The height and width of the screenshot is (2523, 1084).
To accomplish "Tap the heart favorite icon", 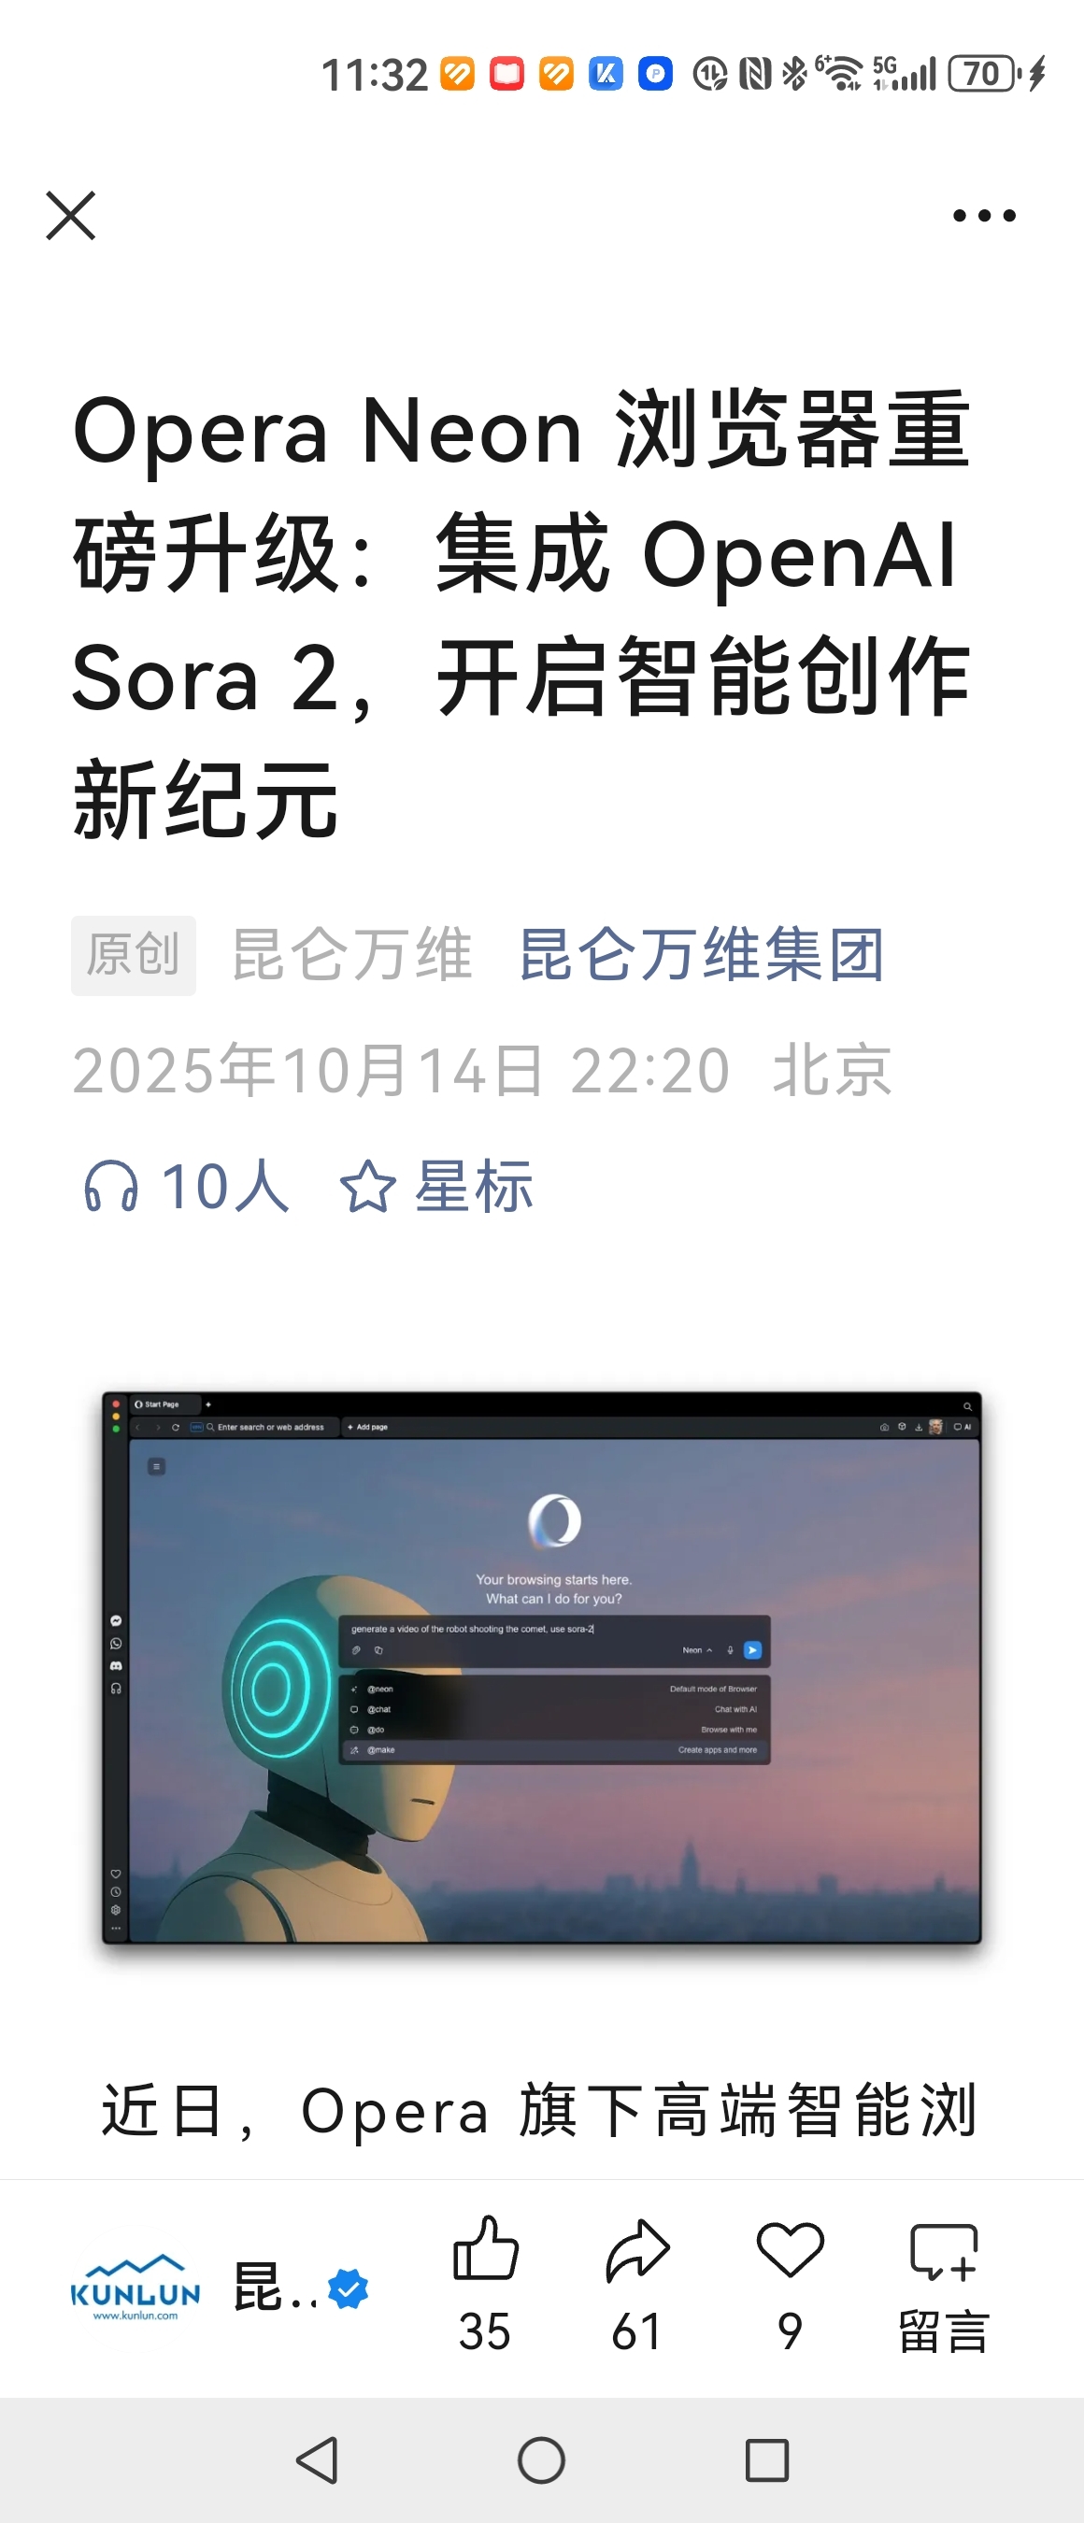I will (x=791, y=2250).
